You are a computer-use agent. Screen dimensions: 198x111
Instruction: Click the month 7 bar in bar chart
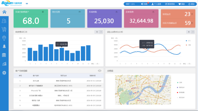pos(62,54)
